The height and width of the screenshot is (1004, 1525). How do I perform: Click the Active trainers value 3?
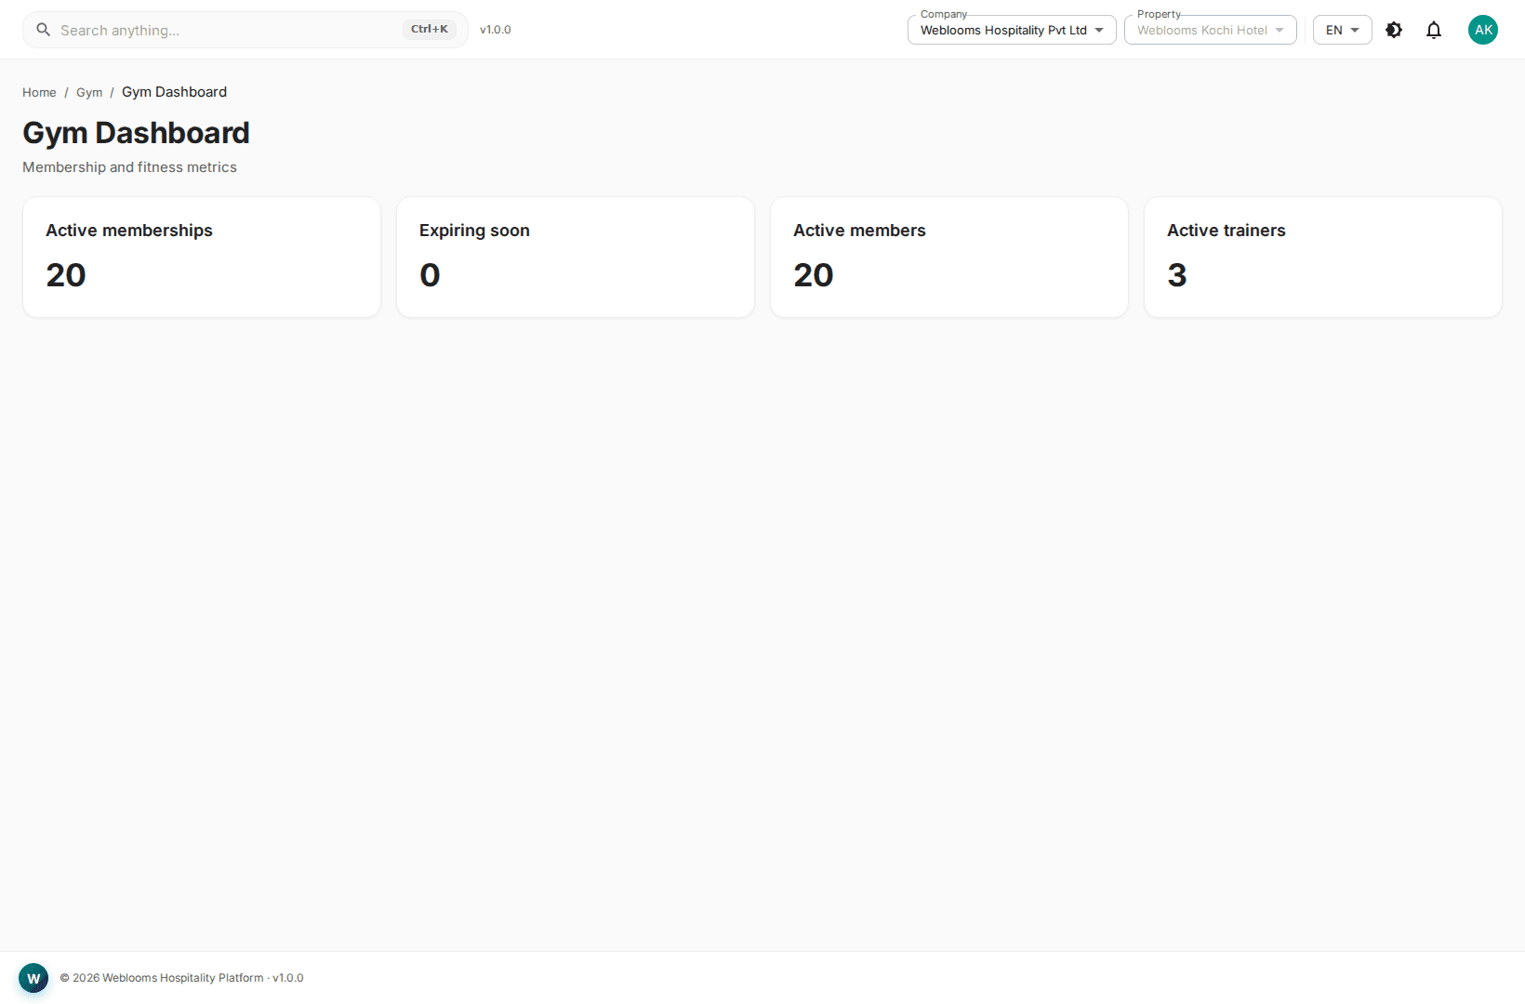[x=1177, y=275]
